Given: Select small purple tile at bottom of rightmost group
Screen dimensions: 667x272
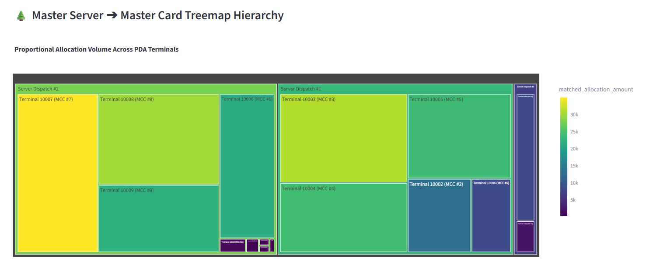Looking at the screenshot, I should [x=525, y=237].
